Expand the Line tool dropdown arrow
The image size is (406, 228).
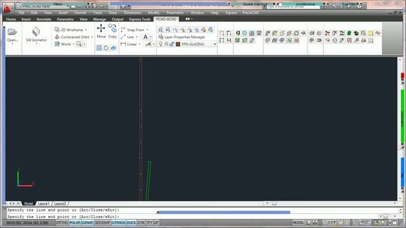pos(137,37)
